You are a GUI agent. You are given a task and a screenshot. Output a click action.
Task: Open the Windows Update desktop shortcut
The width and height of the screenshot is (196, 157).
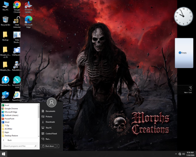(x=28, y=7)
